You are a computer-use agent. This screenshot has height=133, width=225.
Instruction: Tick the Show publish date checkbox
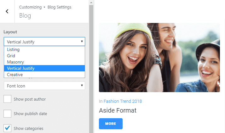(x=8, y=114)
